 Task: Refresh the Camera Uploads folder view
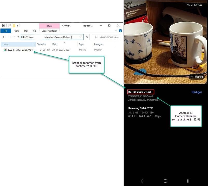pos(87,37)
